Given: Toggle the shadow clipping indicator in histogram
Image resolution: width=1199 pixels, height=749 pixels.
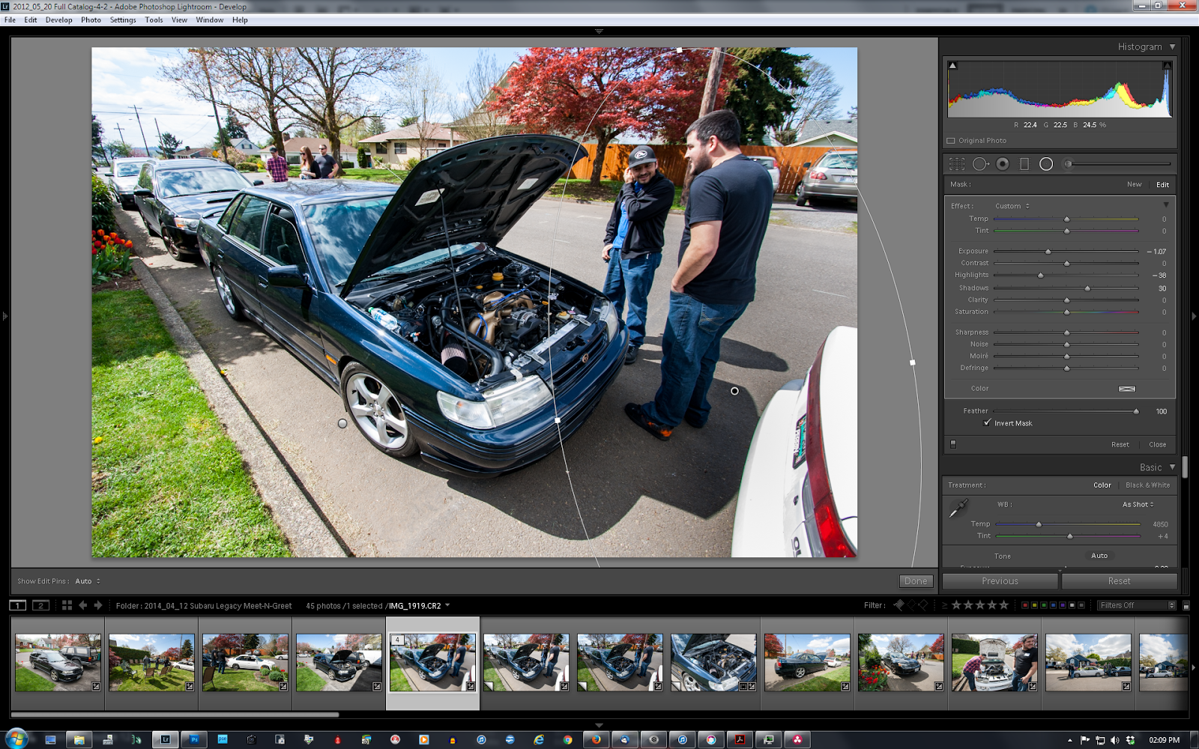Looking at the screenshot, I should point(952,66).
